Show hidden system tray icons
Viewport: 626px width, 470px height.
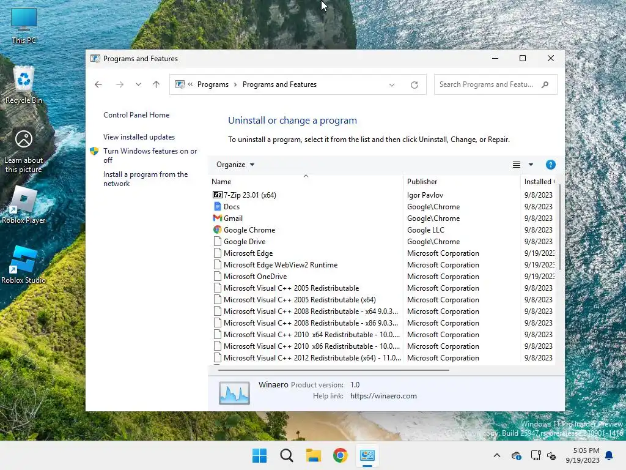pos(496,455)
